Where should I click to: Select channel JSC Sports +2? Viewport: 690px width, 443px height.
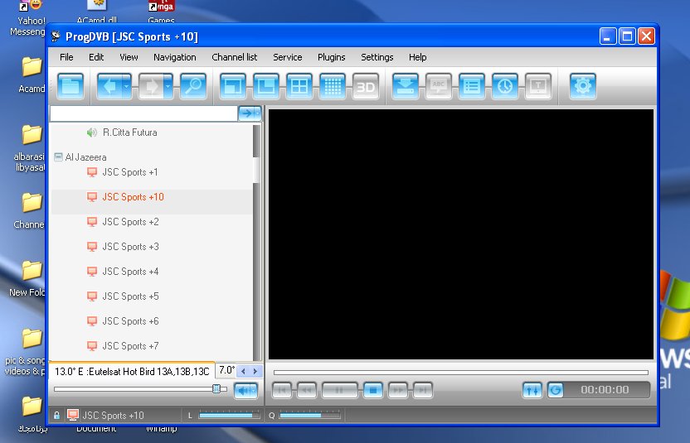point(130,222)
